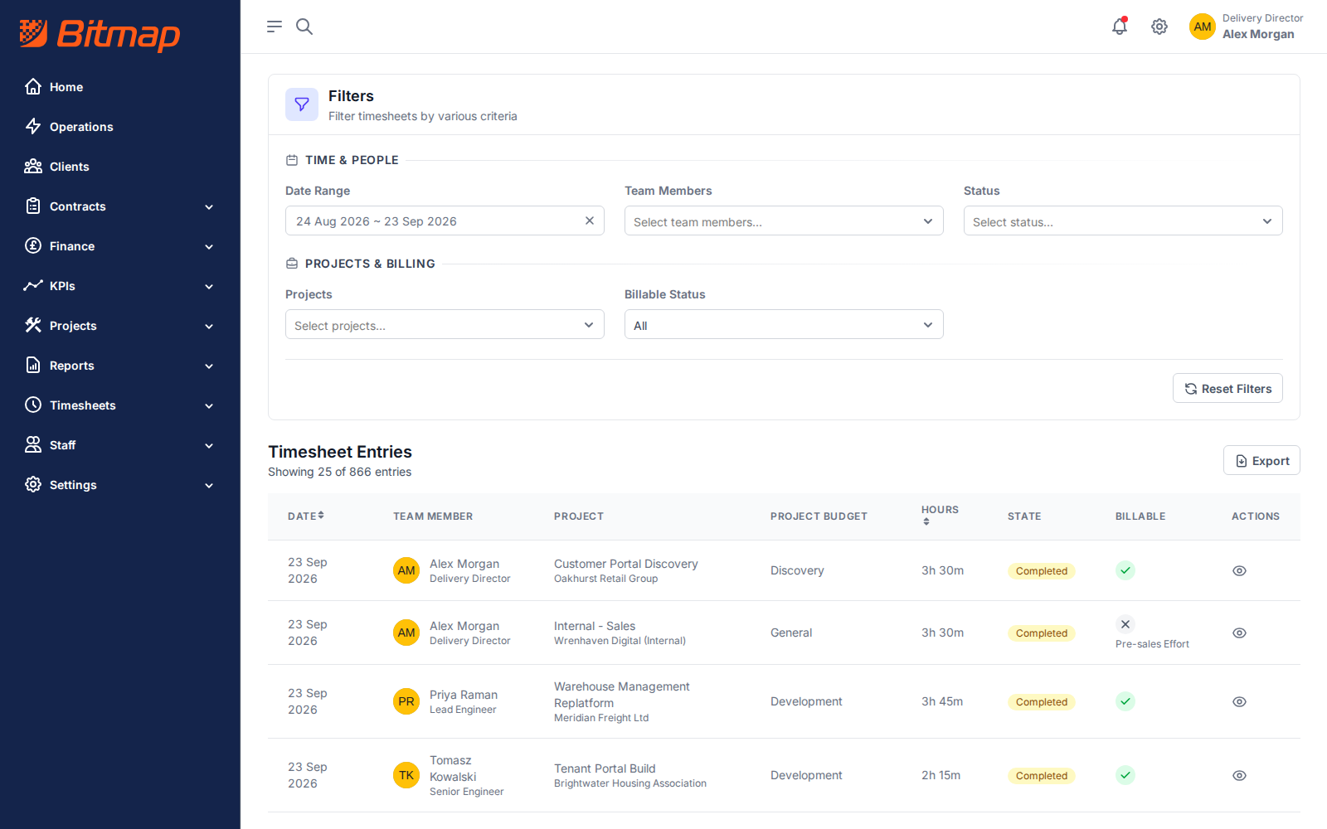Expand Finance menu chevron
The height and width of the screenshot is (829, 1327).
209,246
